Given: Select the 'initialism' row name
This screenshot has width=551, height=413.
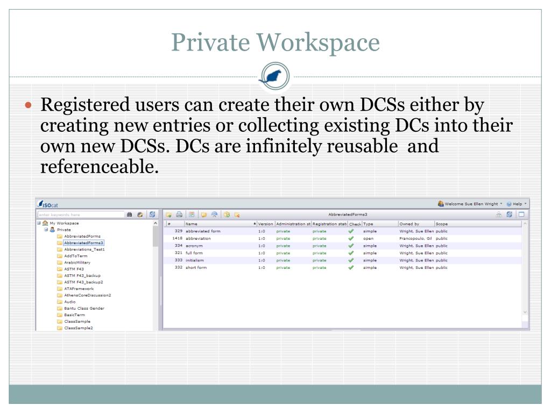Looking at the screenshot, I should [195, 260].
